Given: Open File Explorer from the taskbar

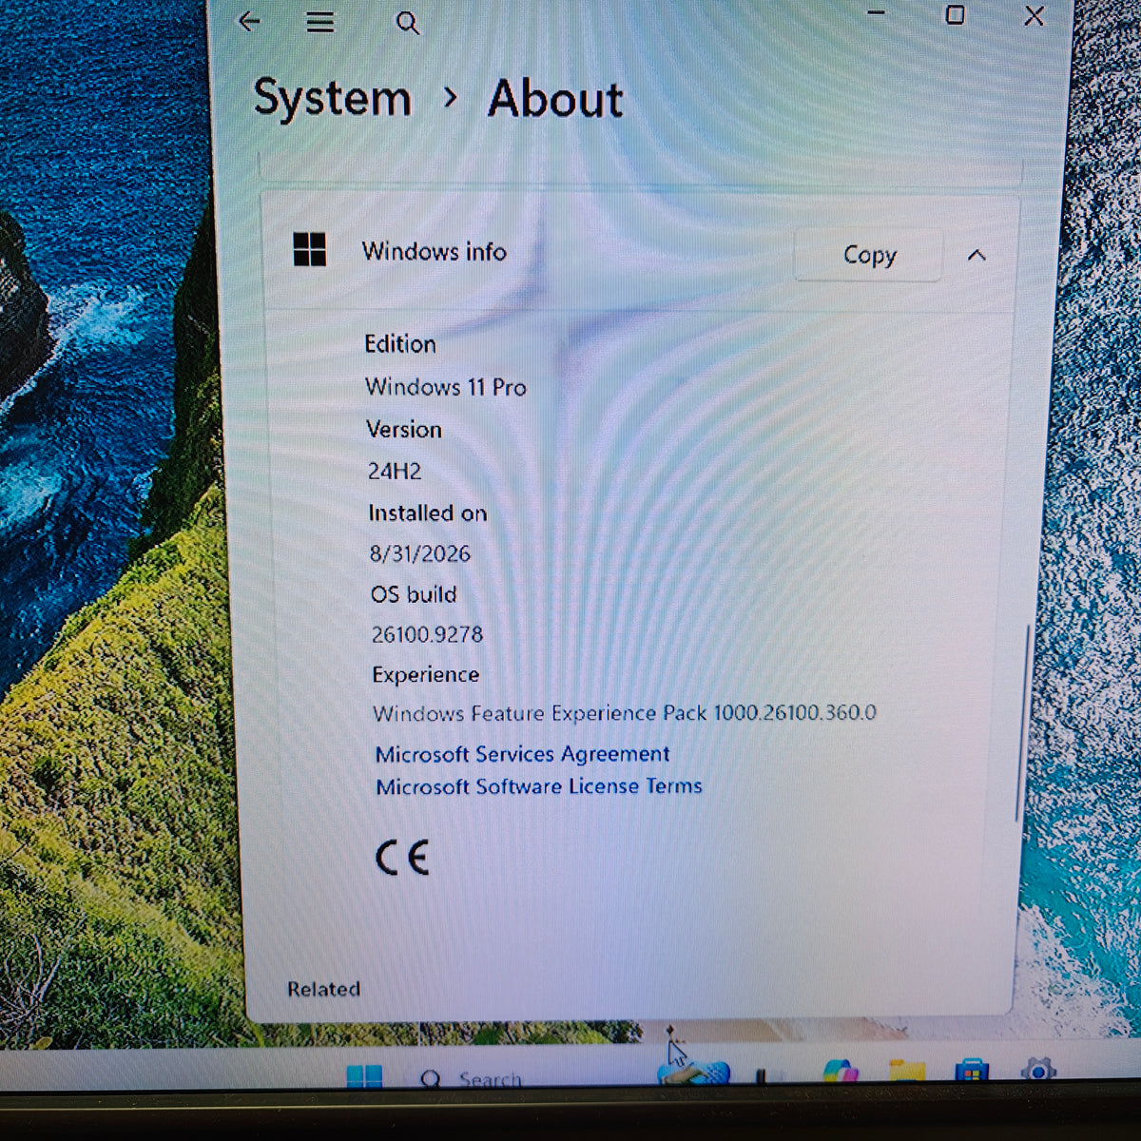Looking at the screenshot, I should click(906, 1072).
